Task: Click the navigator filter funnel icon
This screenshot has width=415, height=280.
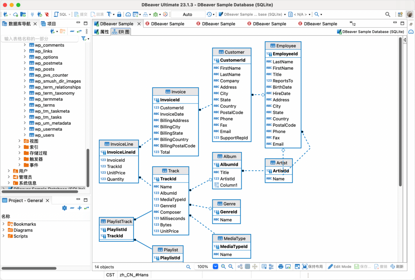Action: (x=84, y=39)
